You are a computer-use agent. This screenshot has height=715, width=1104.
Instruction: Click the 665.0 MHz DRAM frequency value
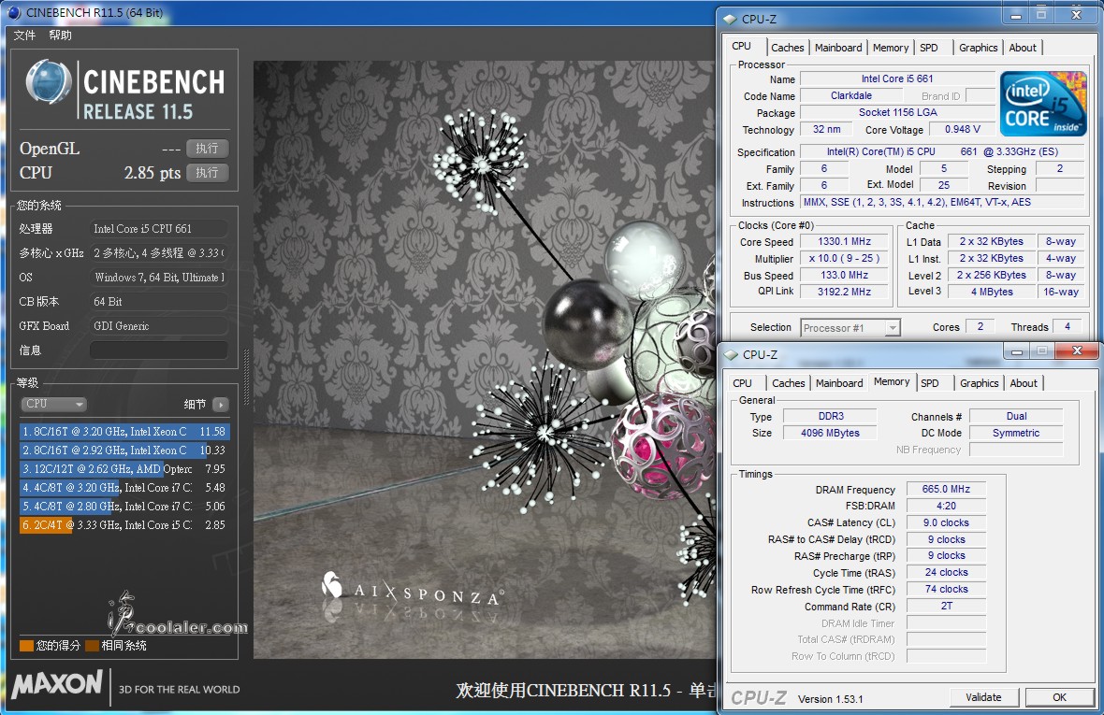946,490
